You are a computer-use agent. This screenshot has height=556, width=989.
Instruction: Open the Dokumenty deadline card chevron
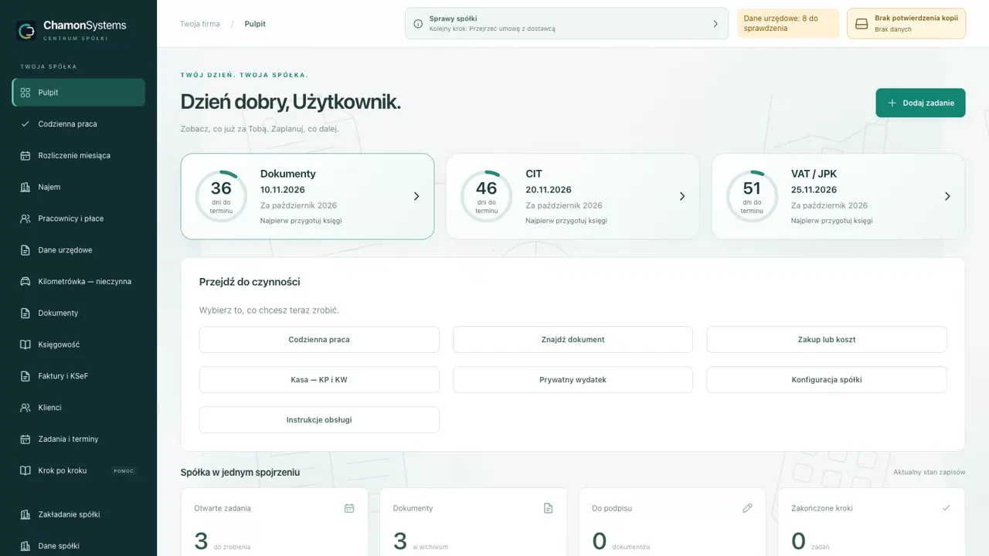pyautogui.click(x=416, y=196)
